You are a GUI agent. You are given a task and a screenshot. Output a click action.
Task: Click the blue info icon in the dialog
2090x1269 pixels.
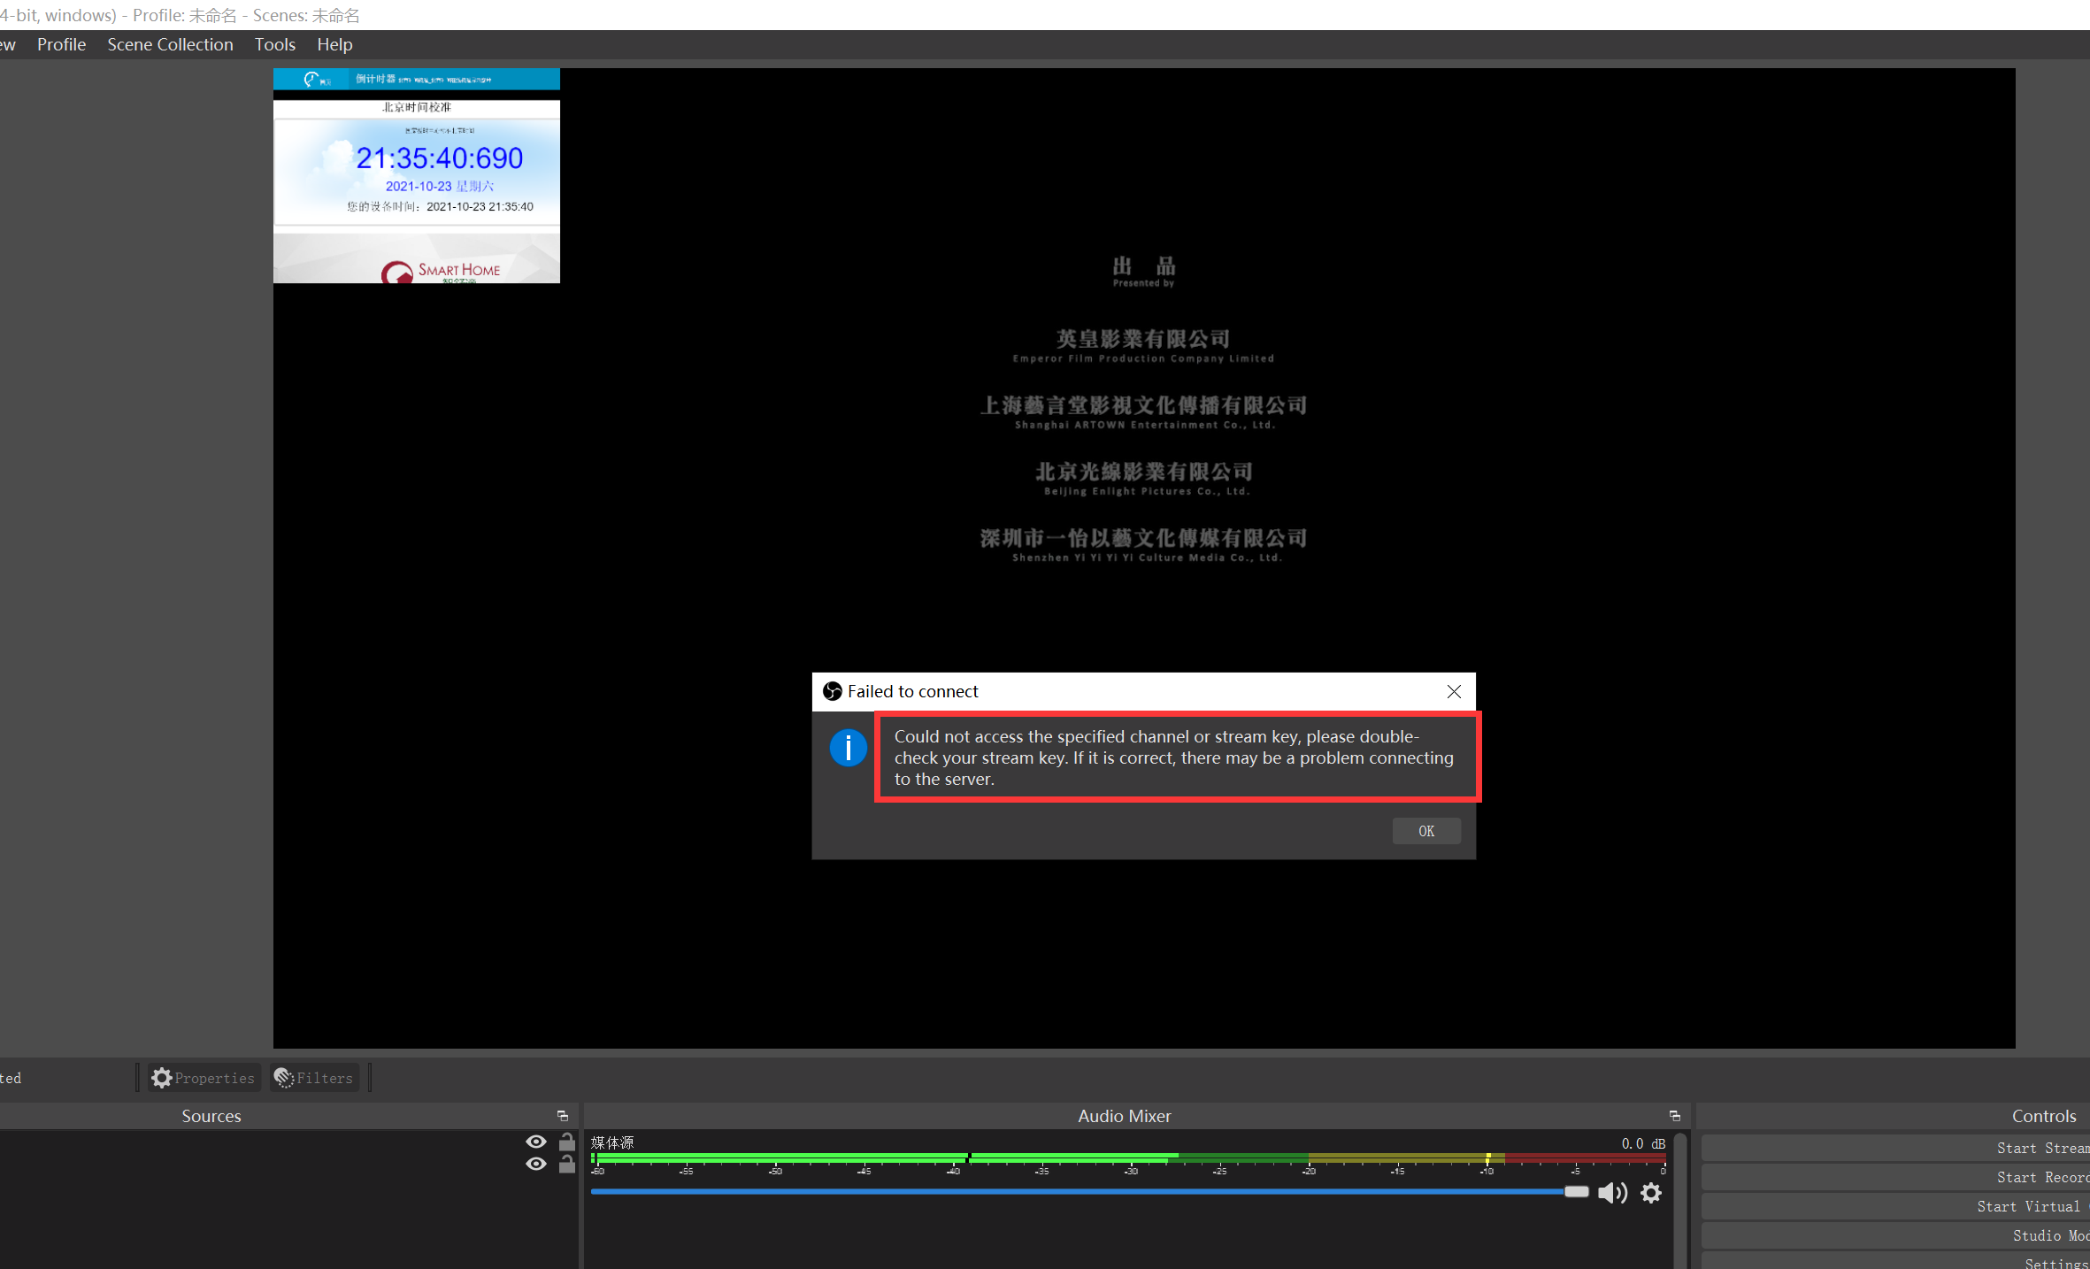point(848,748)
